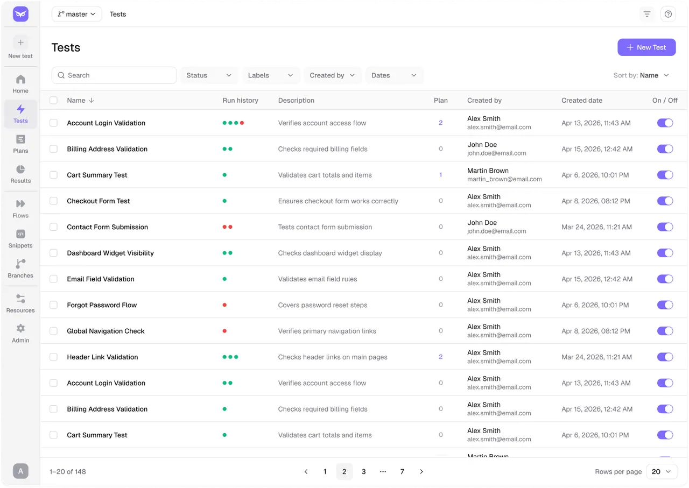Viewport: 689px width, 488px height.
Task: Check the Contact Form Submission row checkbox
Action: [x=53, y=227]
